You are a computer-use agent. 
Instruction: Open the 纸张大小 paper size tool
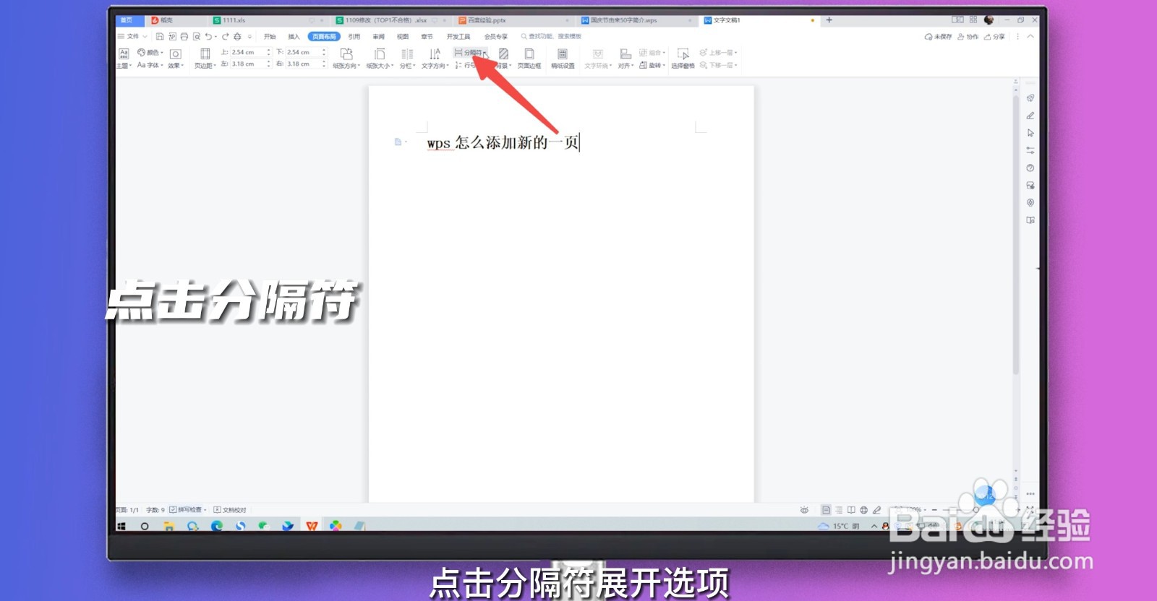380,58
